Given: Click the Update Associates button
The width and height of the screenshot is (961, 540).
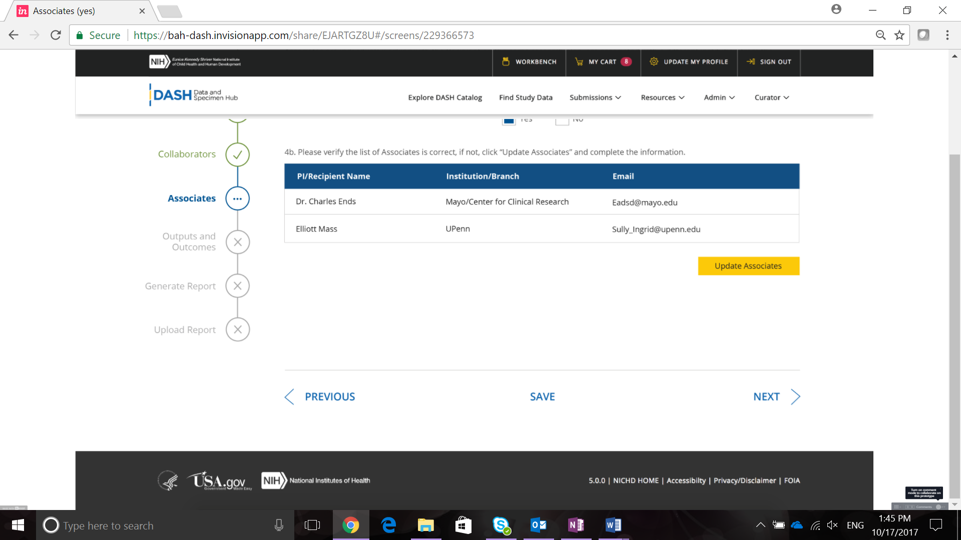Looking at the screenshot, I should (x=748, y=266).
